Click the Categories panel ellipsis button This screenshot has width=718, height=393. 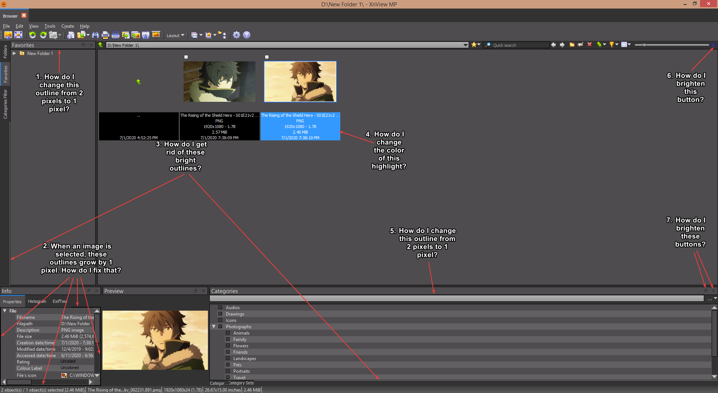[x=710, y=299]
